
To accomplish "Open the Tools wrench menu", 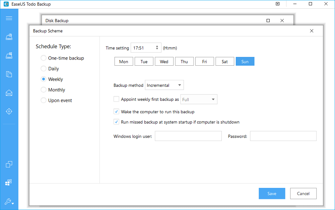I will [x=9, y=201].
